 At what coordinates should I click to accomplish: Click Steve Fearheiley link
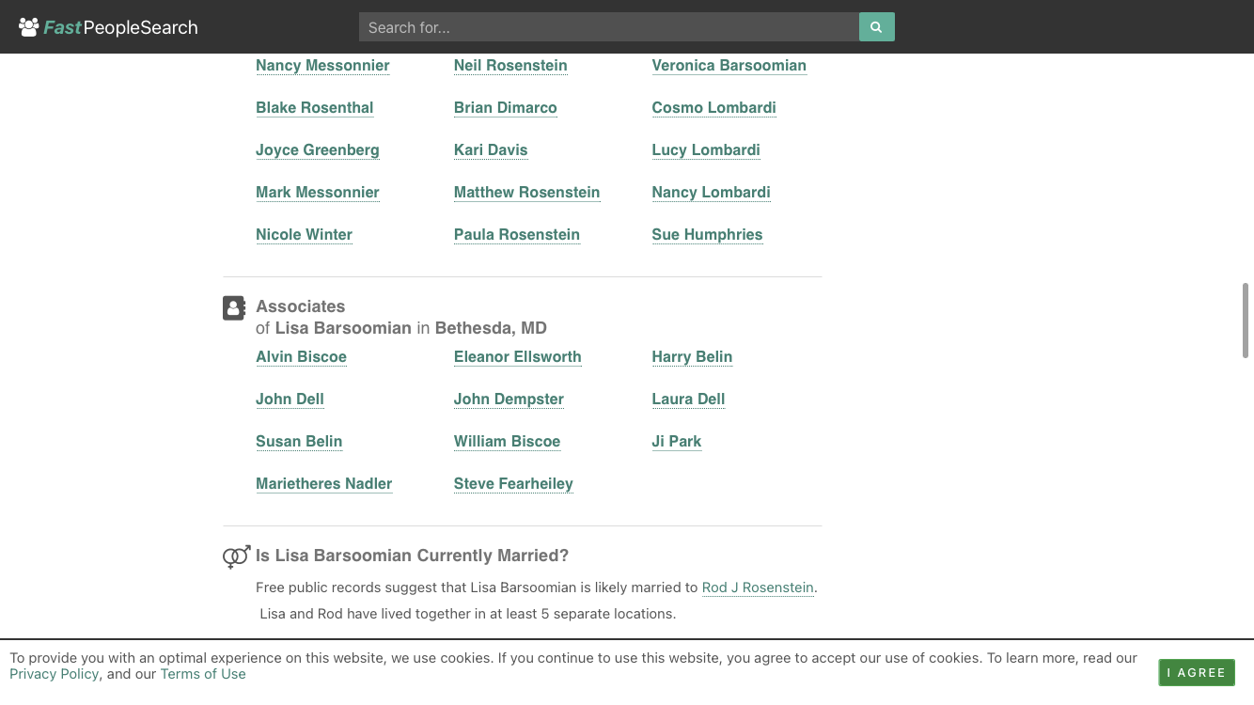coord(513,483)
